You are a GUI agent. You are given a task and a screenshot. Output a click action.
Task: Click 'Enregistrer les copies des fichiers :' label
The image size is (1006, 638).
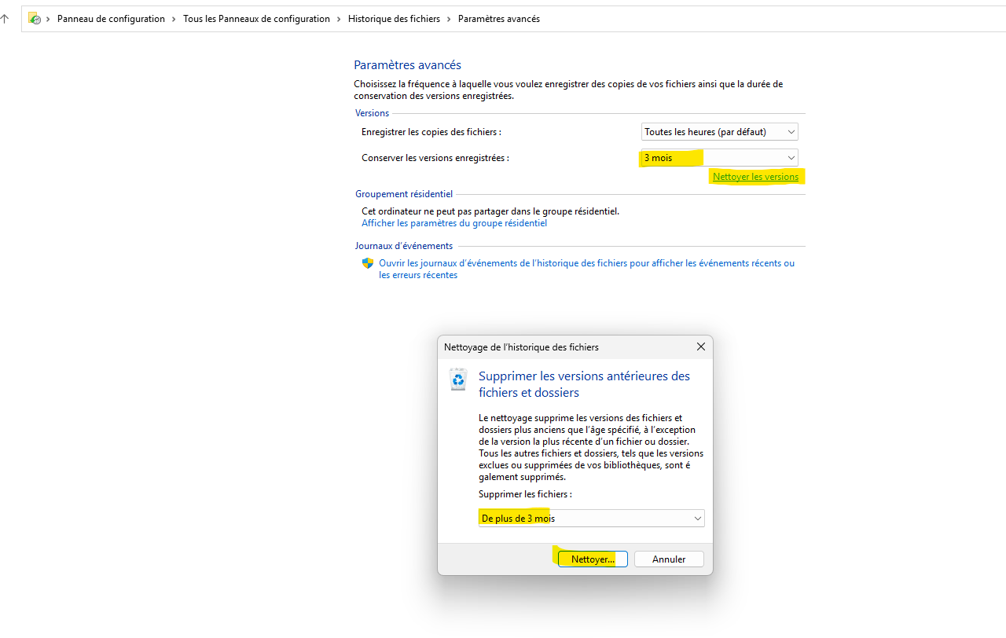tap(431, 132)
